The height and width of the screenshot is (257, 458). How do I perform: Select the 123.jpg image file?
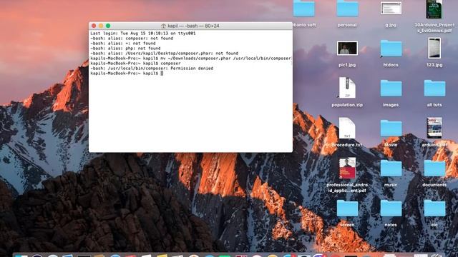[x=434, y=48]
